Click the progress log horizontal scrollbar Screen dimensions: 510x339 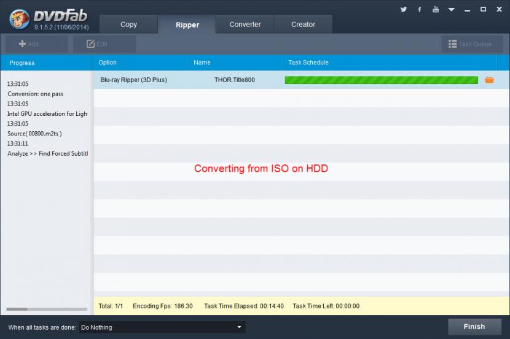tap(47, 309)
